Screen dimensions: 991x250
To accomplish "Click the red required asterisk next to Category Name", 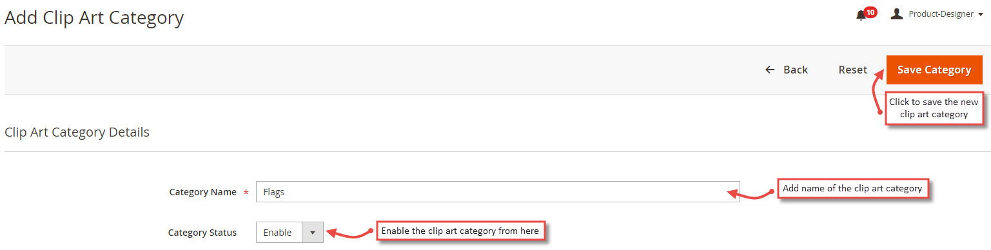I will [246, 193].
